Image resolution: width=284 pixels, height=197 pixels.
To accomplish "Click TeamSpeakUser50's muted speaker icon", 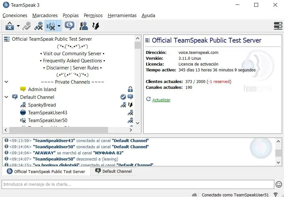I will [23, 120].
